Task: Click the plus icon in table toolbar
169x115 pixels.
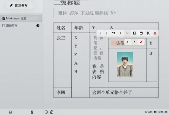Action: [121, 33]
